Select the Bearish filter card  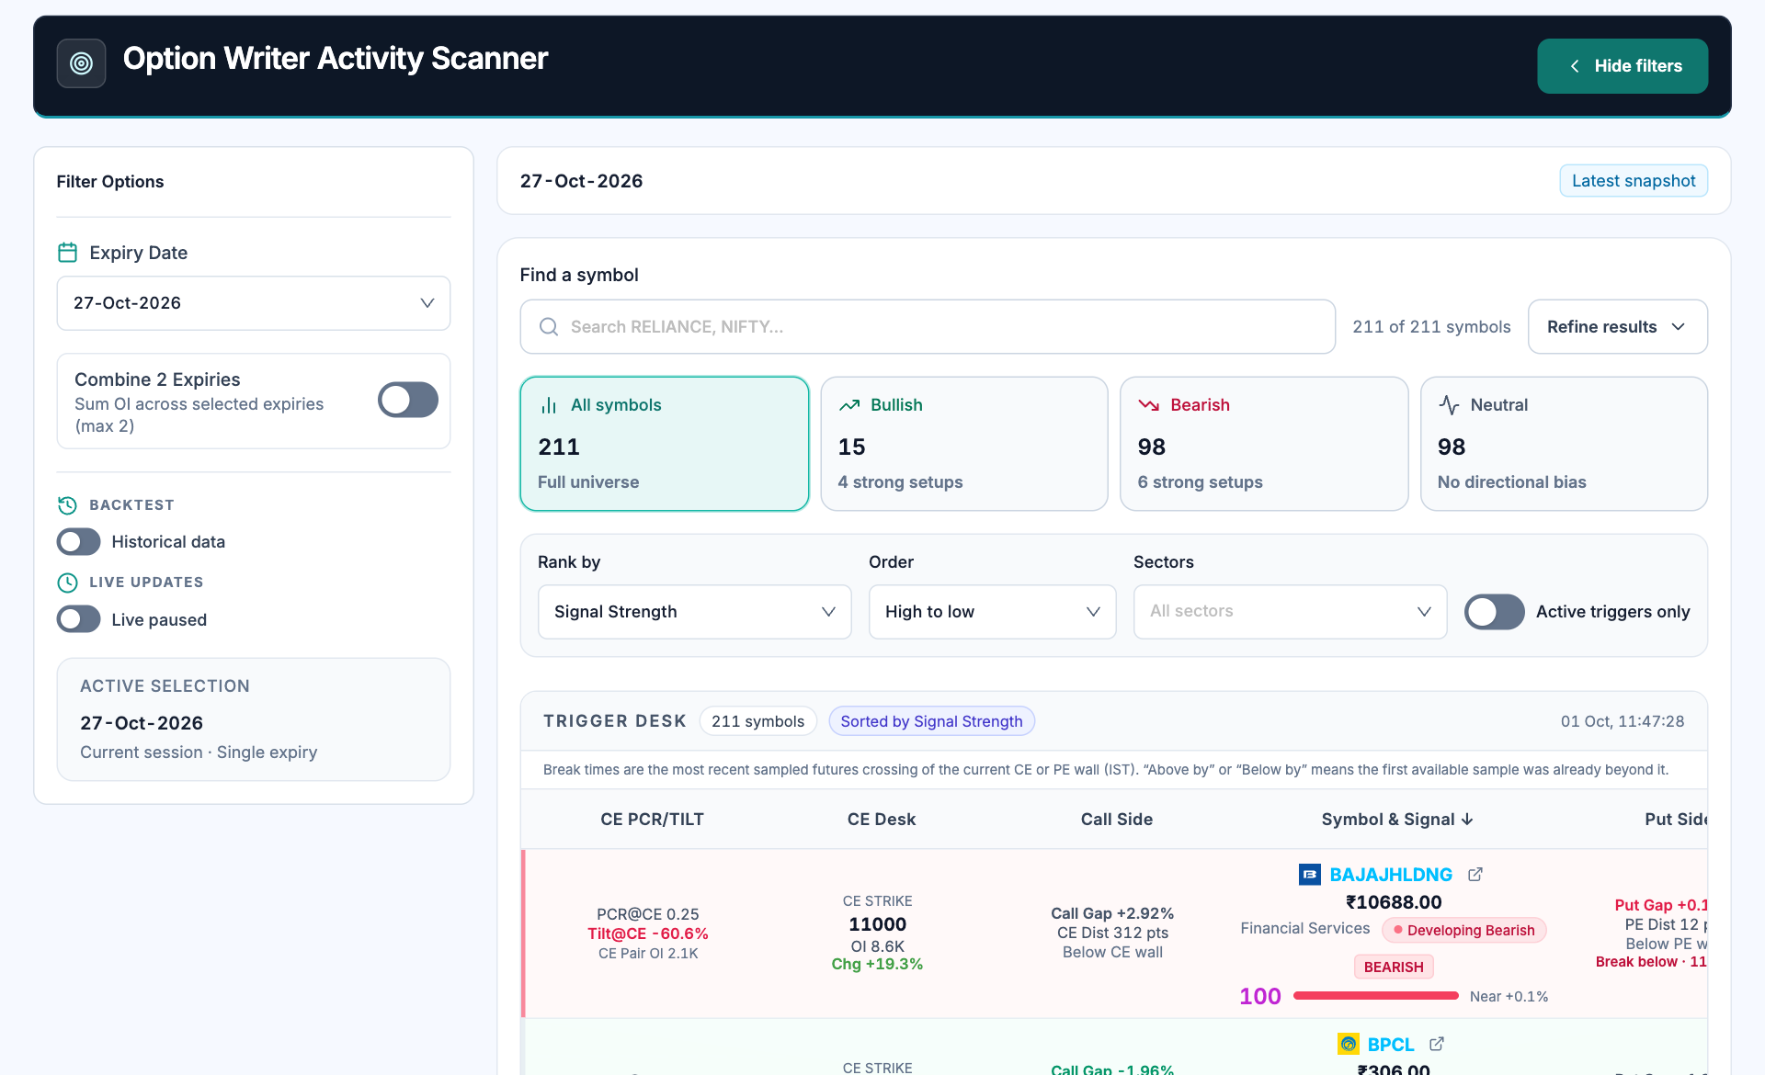[x=1264, y=444]
